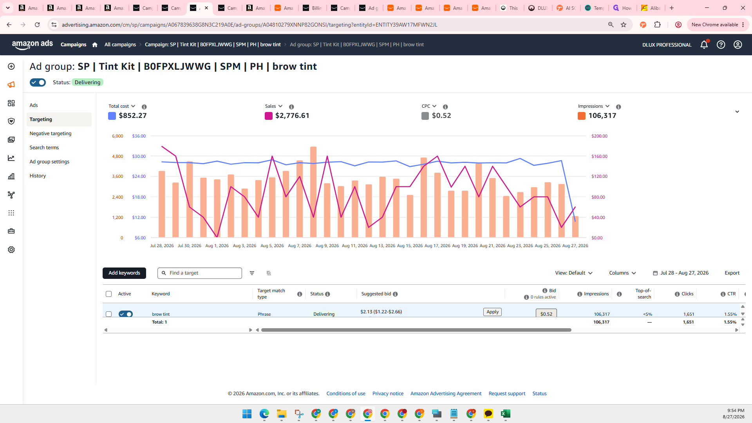Open the Sales metric dropdown
Viewport: 752px width, 423px height.
coord(274,106)
